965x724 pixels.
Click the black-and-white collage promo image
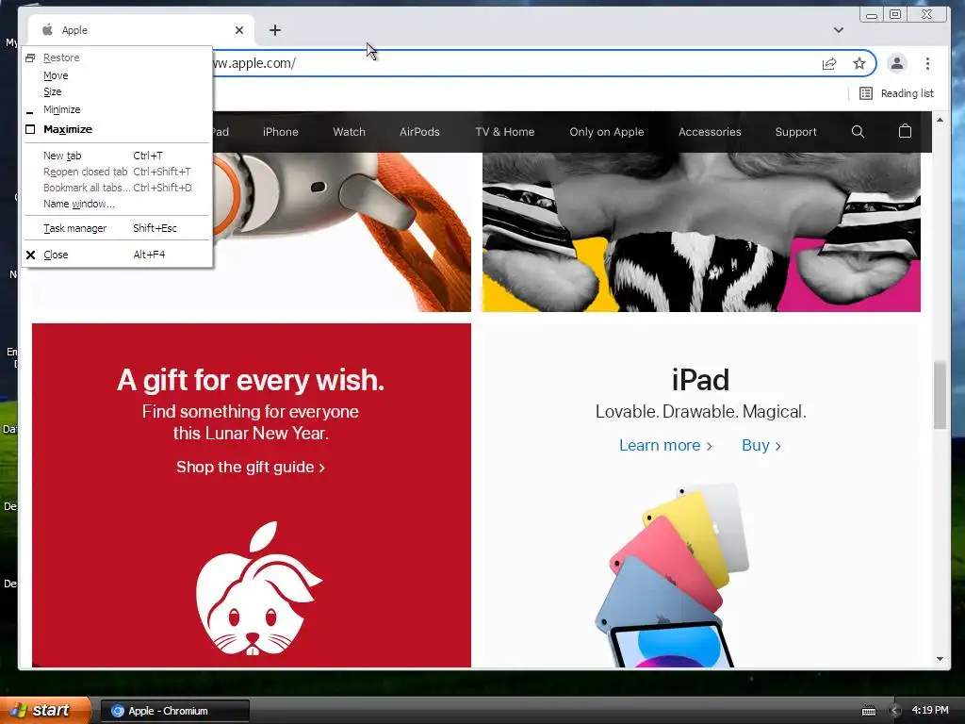point(701,232)
